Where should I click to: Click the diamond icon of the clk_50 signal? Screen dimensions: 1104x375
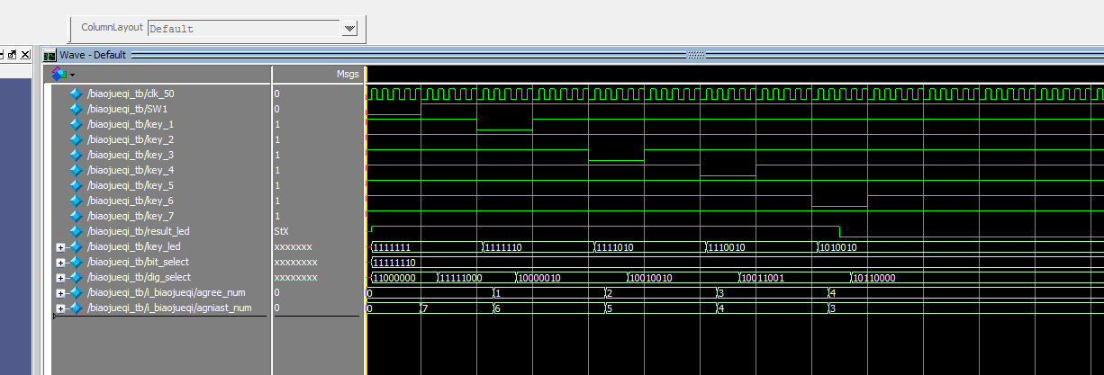pos(76,94)
